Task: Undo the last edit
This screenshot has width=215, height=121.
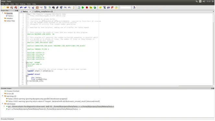Action: pyautogui.click(x=21, y=7)
